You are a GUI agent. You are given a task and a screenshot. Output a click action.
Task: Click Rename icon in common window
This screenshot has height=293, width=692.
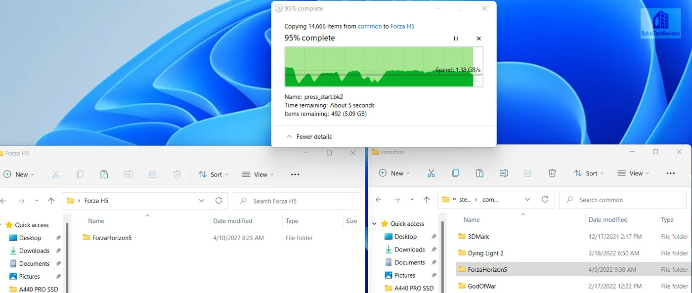pyautogui.click(x=504, y=173)
